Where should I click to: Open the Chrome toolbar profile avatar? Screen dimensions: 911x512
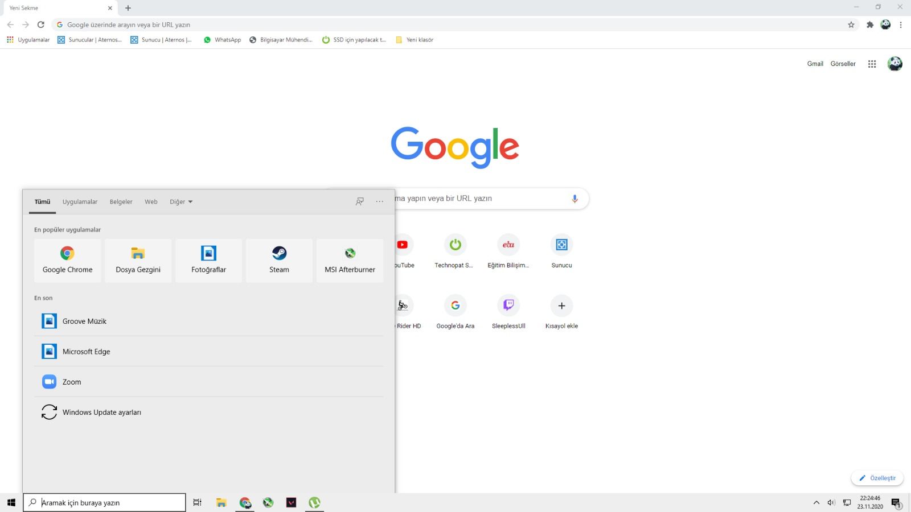click(885, 24)
